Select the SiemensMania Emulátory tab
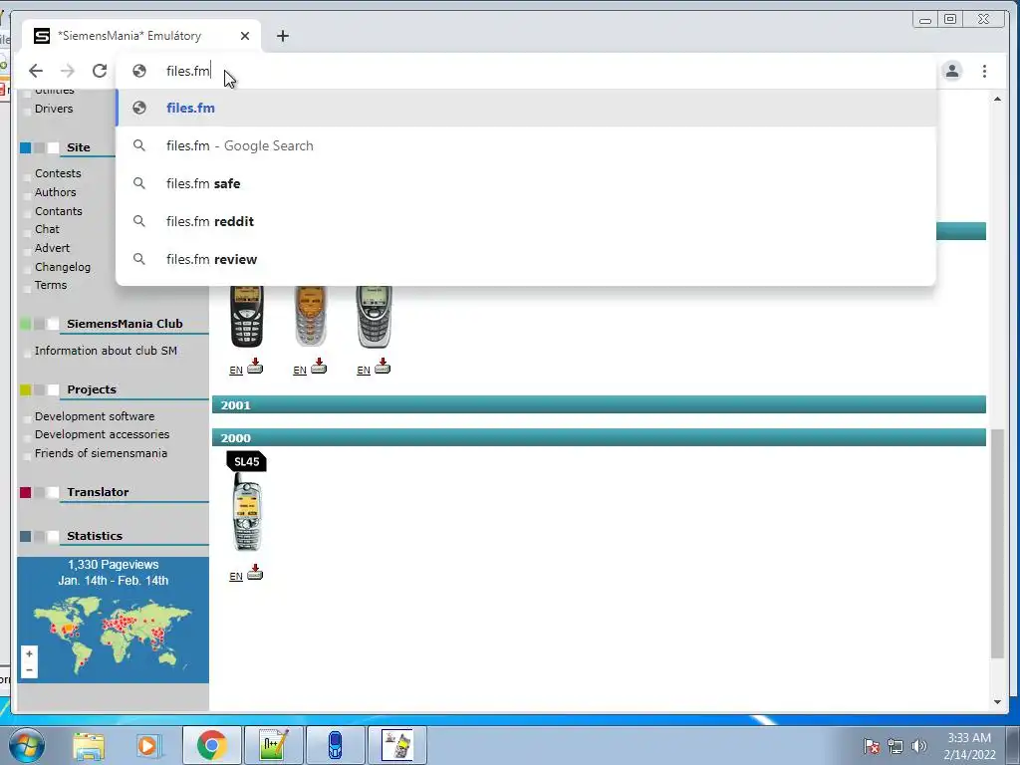This screenshot has height=765, width=1020. pyautogui.click(x=141, y=36)
